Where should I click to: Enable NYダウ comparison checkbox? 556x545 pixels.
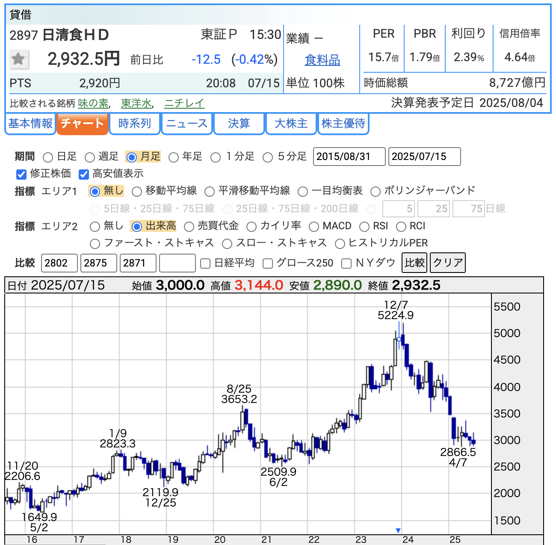click(x=346, y=263)
